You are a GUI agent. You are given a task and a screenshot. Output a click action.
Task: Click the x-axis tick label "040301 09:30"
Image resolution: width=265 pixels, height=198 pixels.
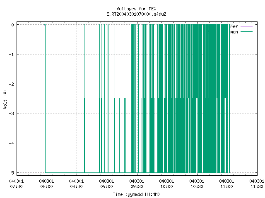click(137, 184)
